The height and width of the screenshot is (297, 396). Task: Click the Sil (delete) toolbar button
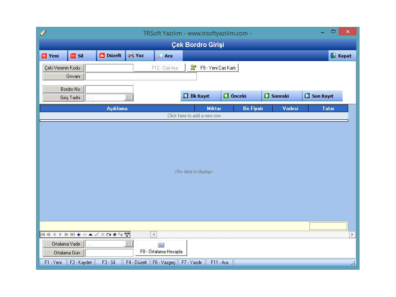[x=82, y=56]
